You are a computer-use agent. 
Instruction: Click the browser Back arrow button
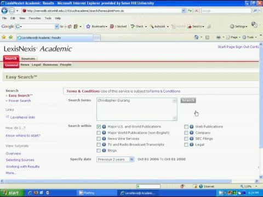[x=4, y=10]
